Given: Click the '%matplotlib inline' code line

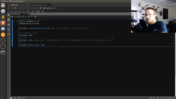Looking at the screenshot, I should (29, 23).
